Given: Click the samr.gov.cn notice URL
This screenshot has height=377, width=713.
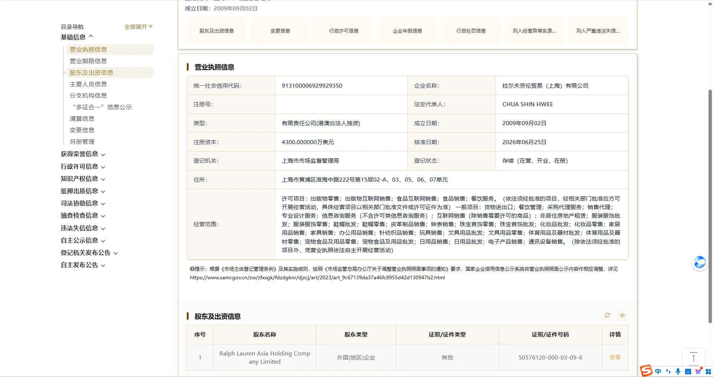Looking at the screenshot, I should point(317,277).
